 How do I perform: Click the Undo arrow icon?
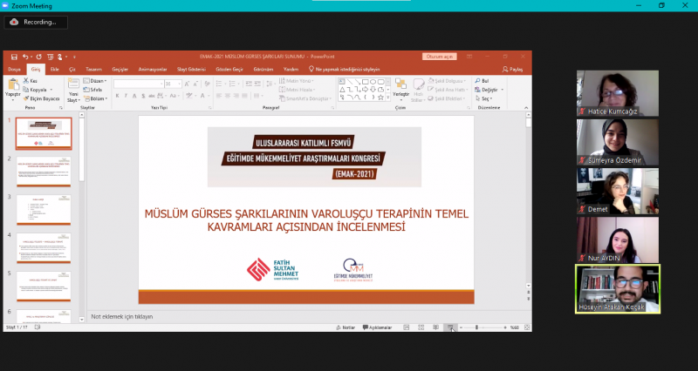27,57
